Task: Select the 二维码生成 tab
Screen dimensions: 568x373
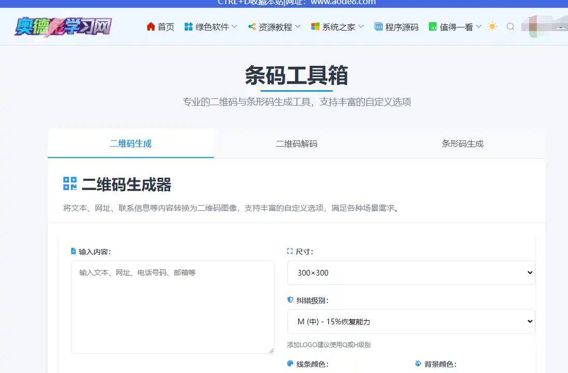Action: [x=131, y=144]
